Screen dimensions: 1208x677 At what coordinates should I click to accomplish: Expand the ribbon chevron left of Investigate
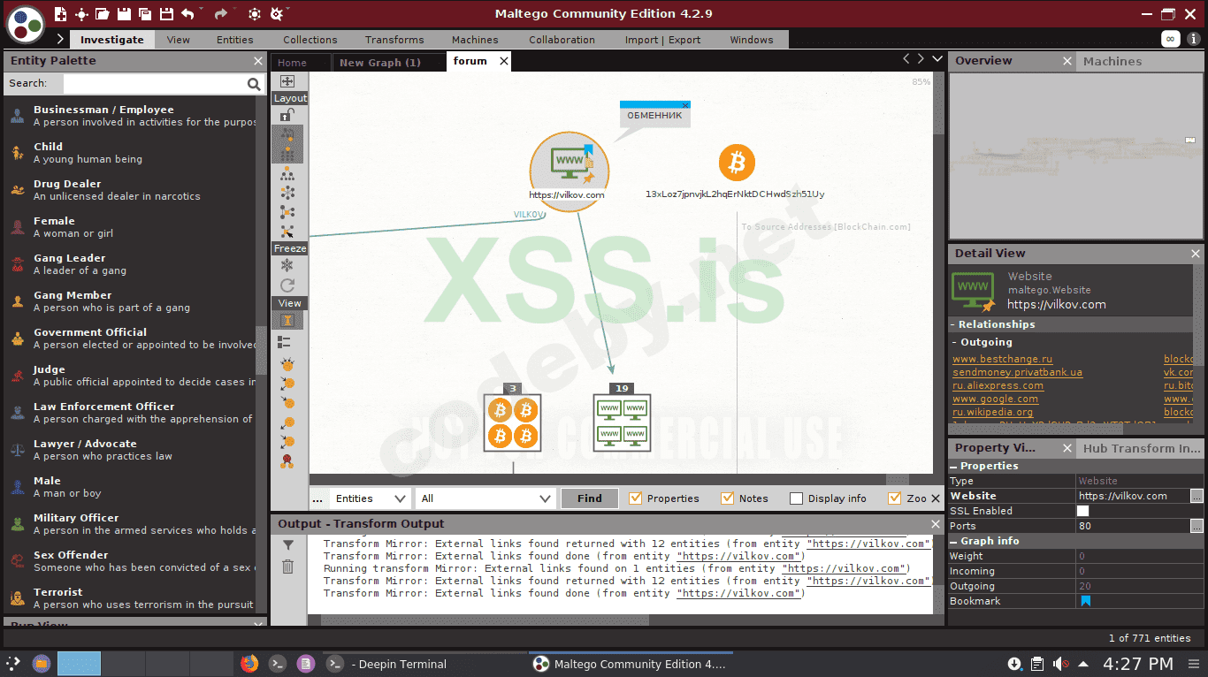pos(60,39)
